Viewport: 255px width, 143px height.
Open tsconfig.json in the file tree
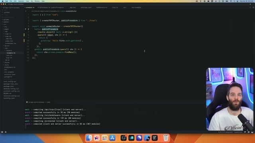pyautogui.click(x=9, y=98)
